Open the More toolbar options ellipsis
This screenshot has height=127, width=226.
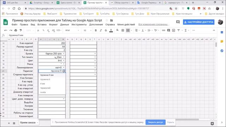194,30
